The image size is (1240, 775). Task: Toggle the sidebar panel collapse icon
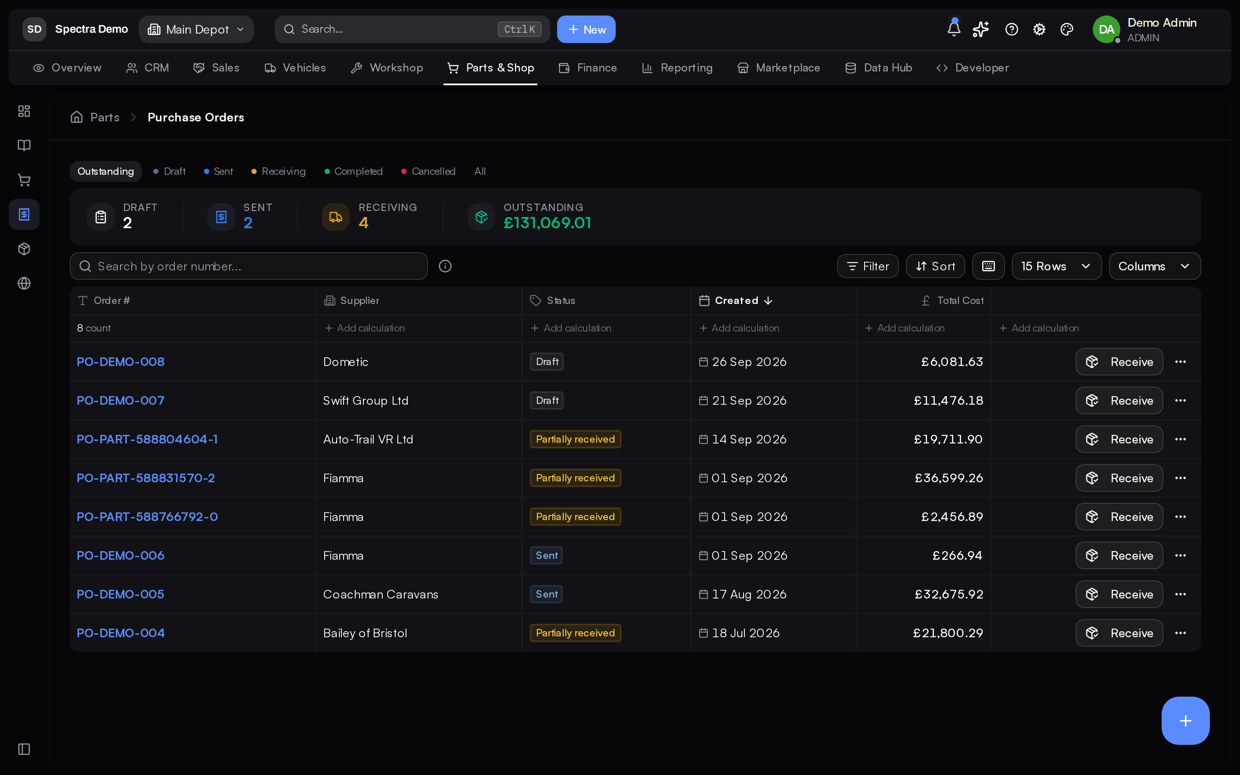pyautogui.click(x=24, y=749)
